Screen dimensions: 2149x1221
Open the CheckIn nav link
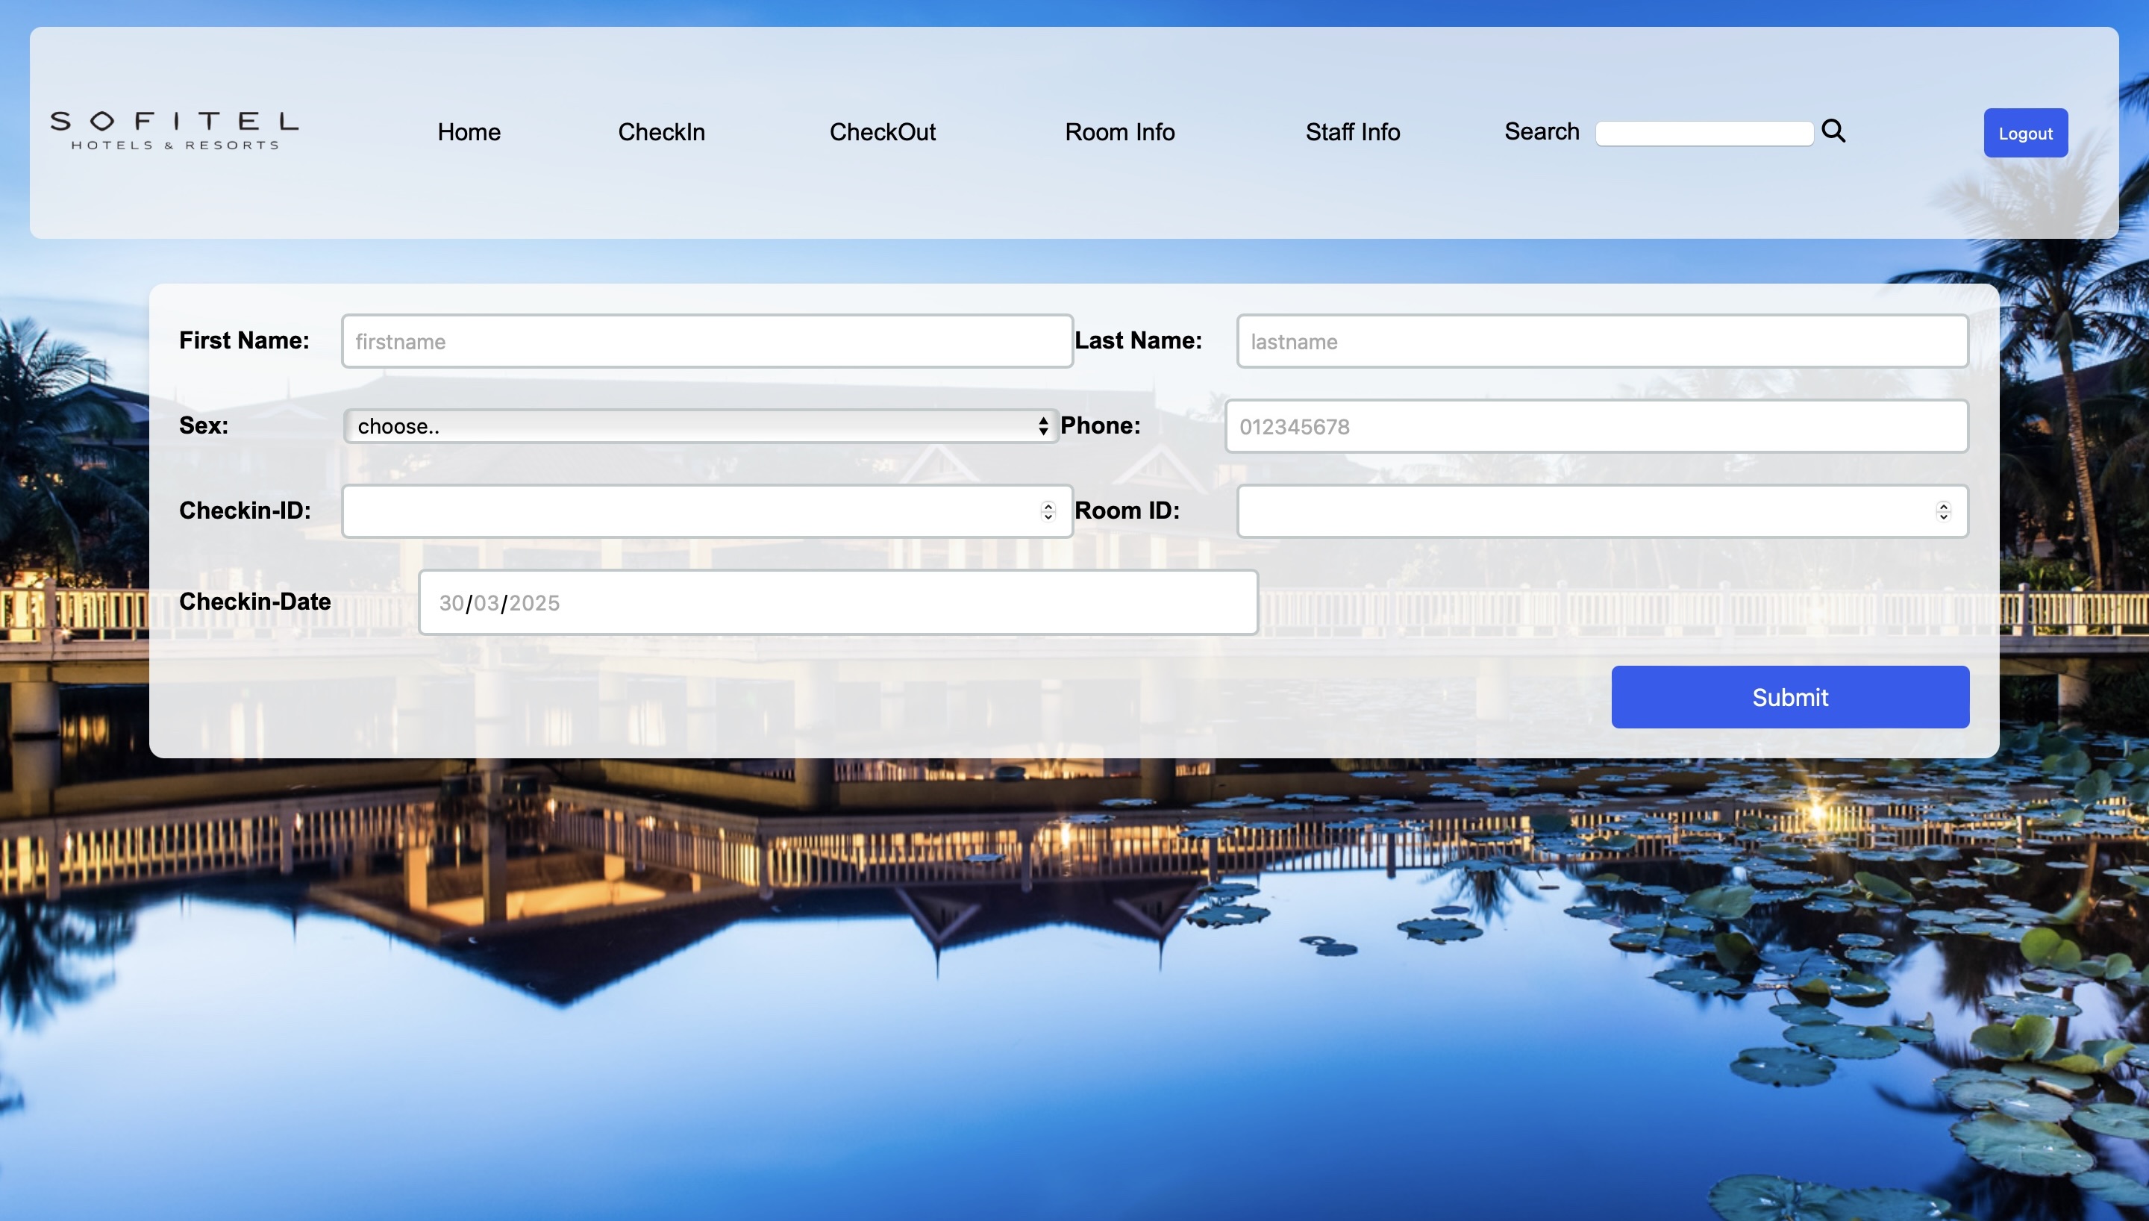pos(661,131)
